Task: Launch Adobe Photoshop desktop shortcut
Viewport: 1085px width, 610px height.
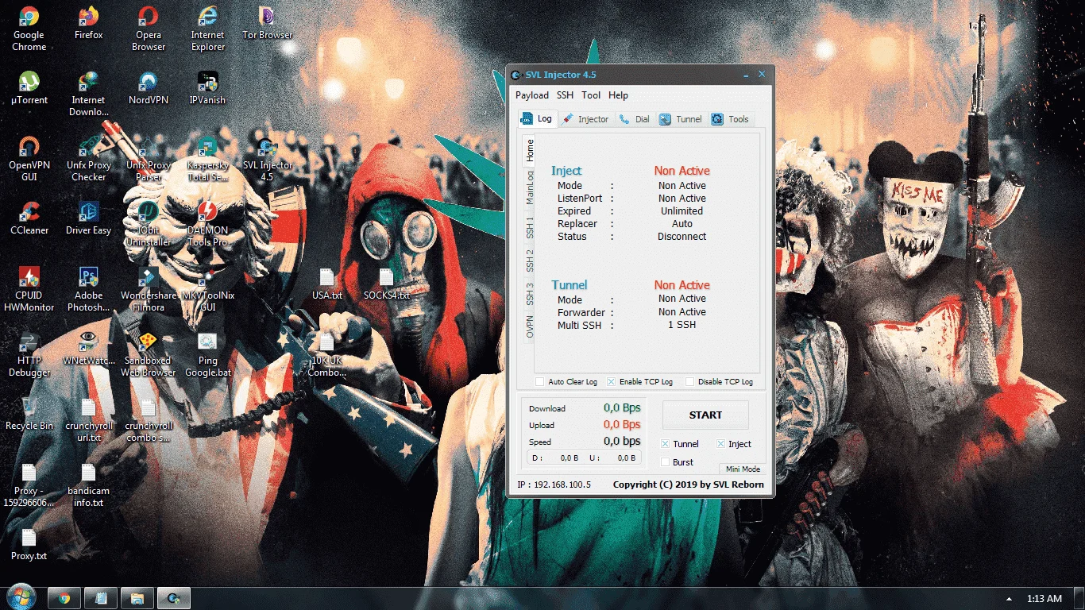Action: pyautogui.click(x=88, y=289)
